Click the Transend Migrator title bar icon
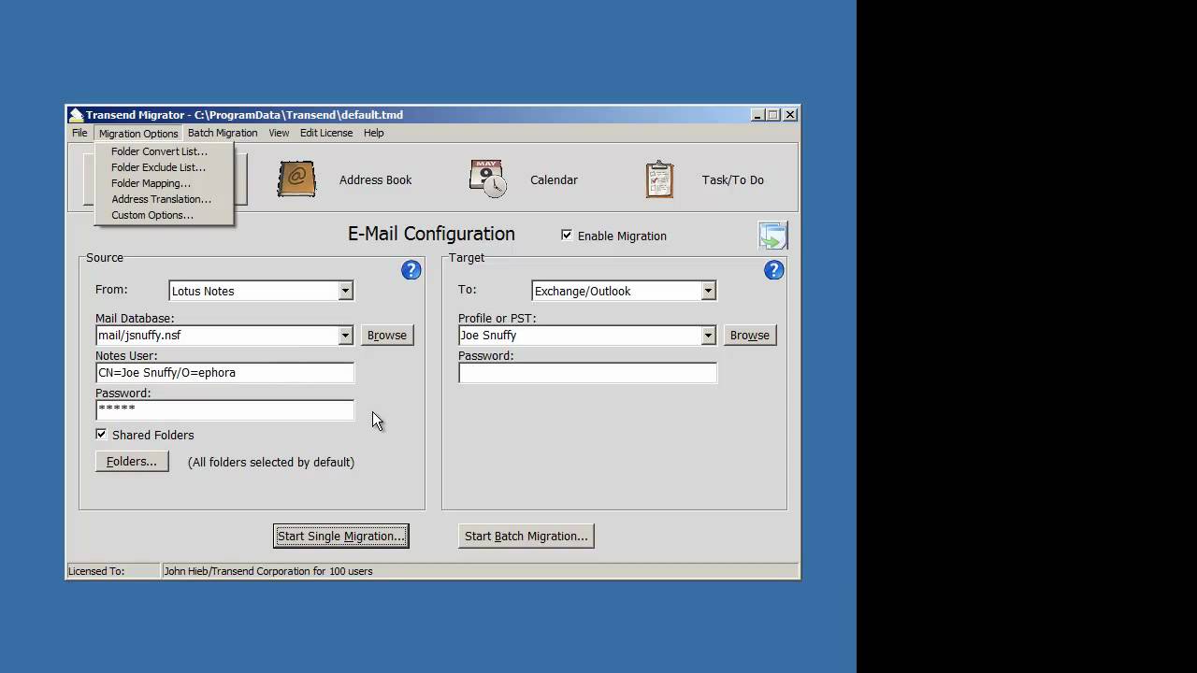 76,115
